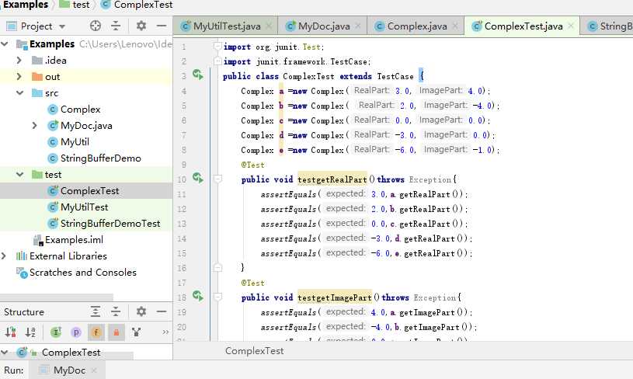Toggle show fields (f) in Structure

click(x=96, y=332)
